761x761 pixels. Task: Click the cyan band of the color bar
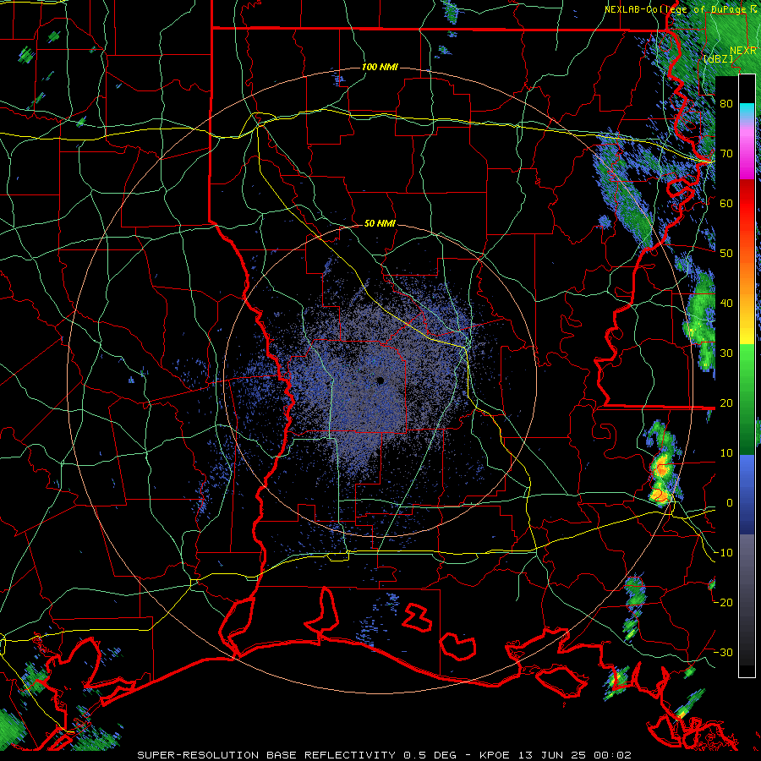point(747,111)
